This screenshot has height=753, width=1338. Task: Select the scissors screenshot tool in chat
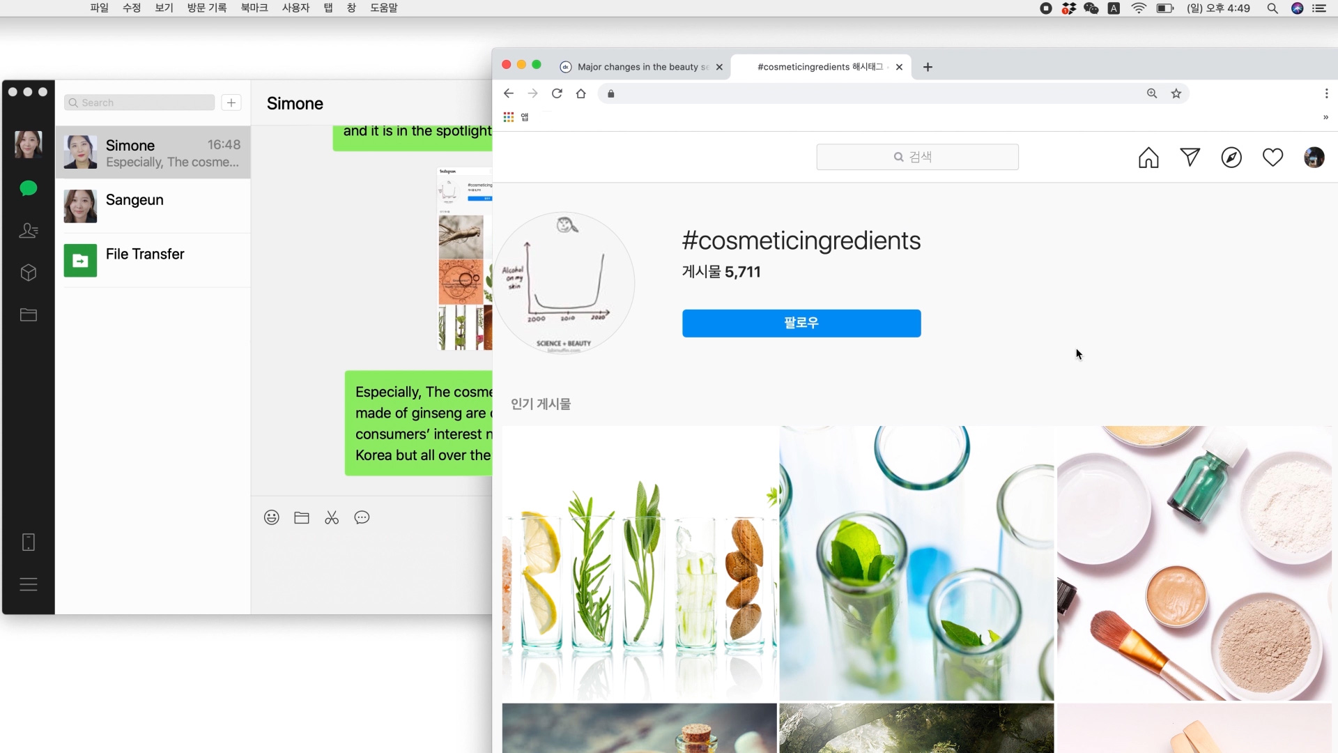pos(332,517)
